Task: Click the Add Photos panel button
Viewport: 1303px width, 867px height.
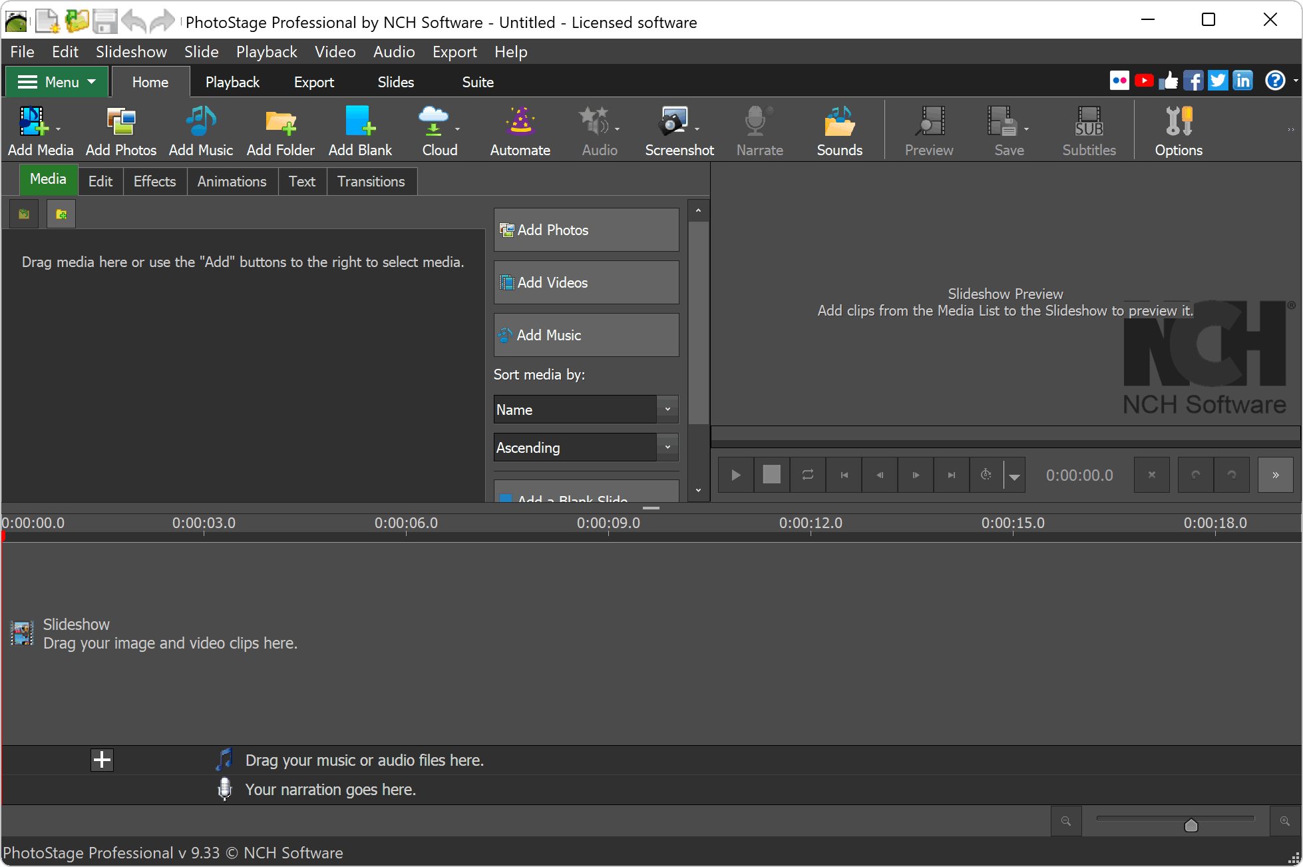Action: tap(586, 230)
